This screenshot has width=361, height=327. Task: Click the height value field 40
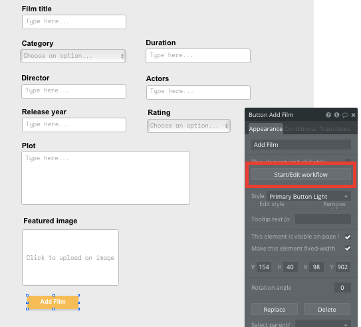click(290, 267)
